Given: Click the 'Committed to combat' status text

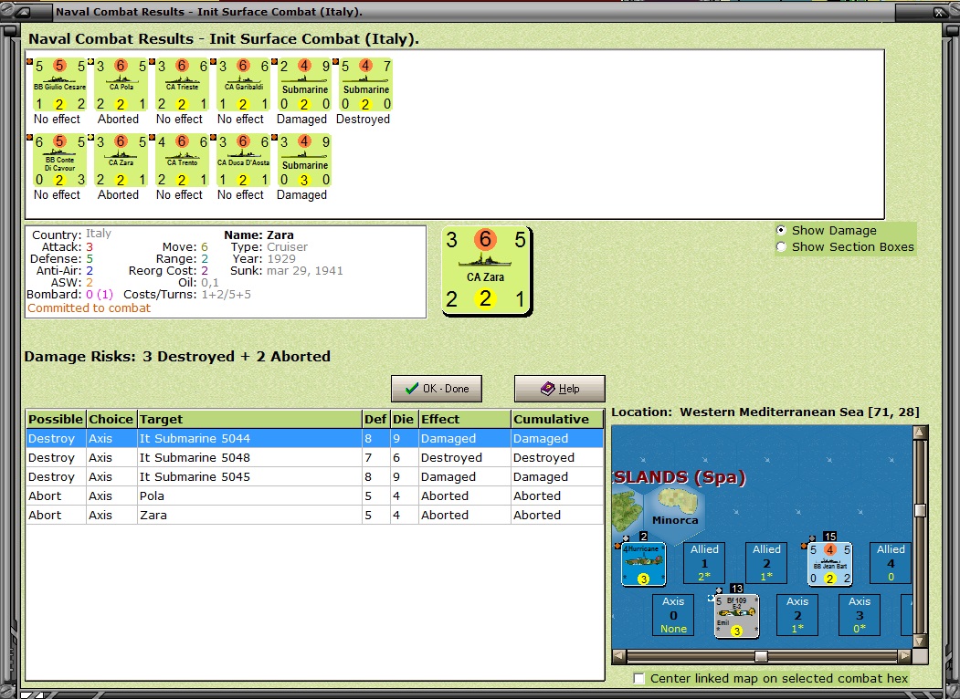Looking at the screenshot, I should 89,308.
